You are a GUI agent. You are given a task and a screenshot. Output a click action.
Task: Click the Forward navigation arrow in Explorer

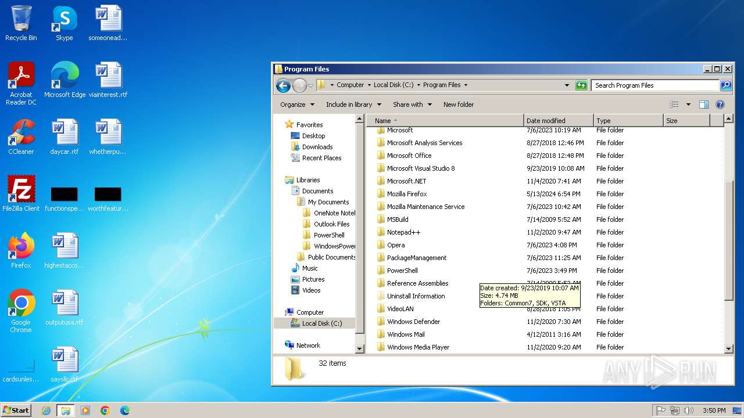pyautogui.click(x=299, y=85)
